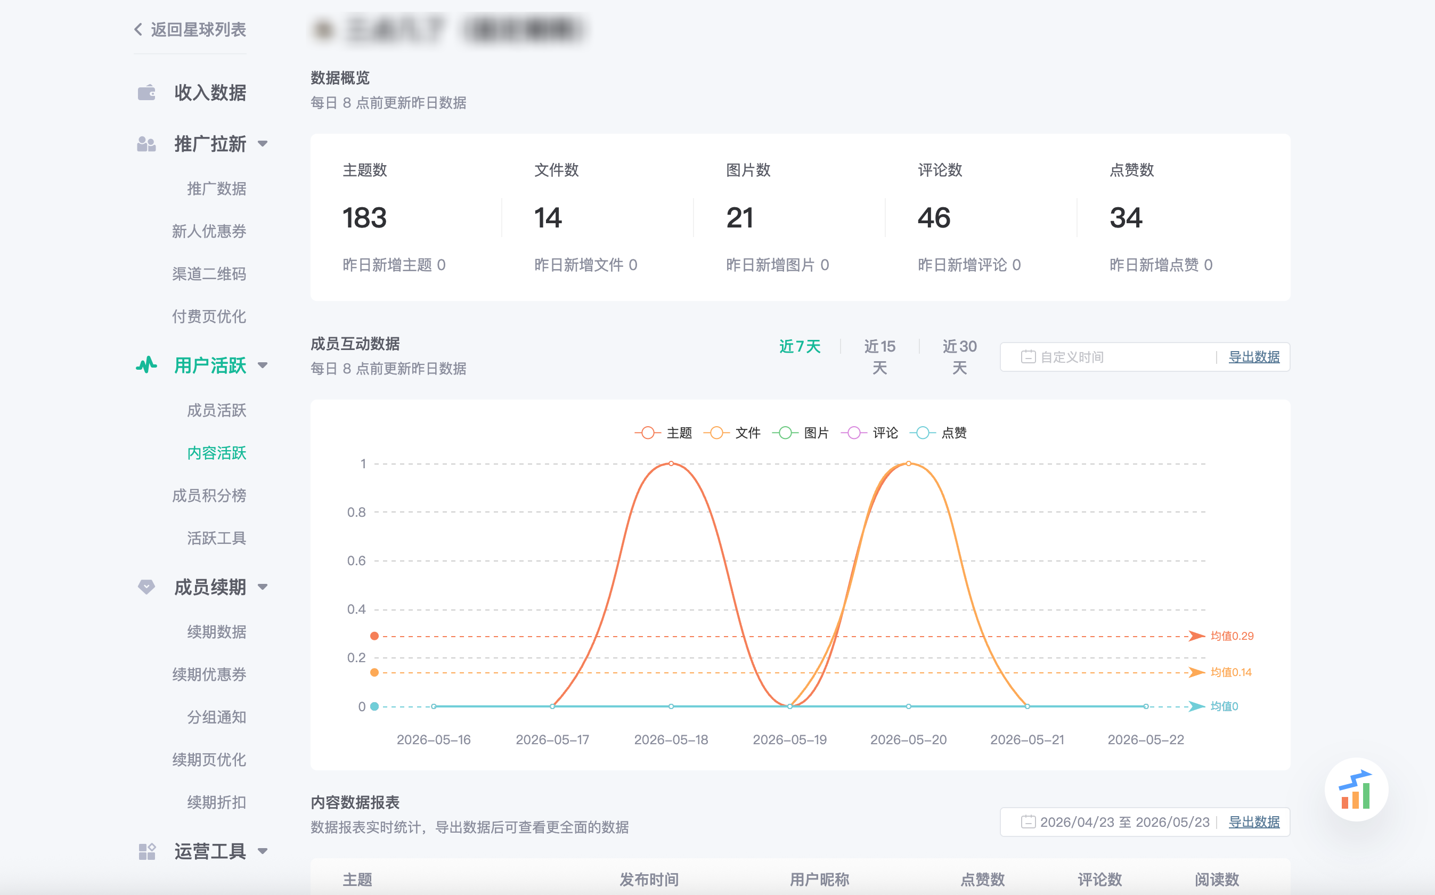Open 续期页优化 page
This screenshot has height=895, width=1435.
[x=209, y=760]
